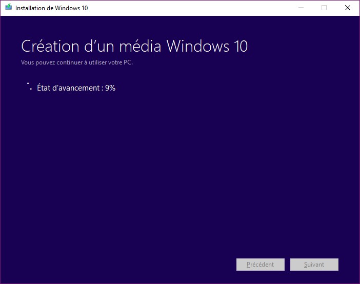Click the empty purple area in window center
360x284 pixels.
click(x=179, y=164)
